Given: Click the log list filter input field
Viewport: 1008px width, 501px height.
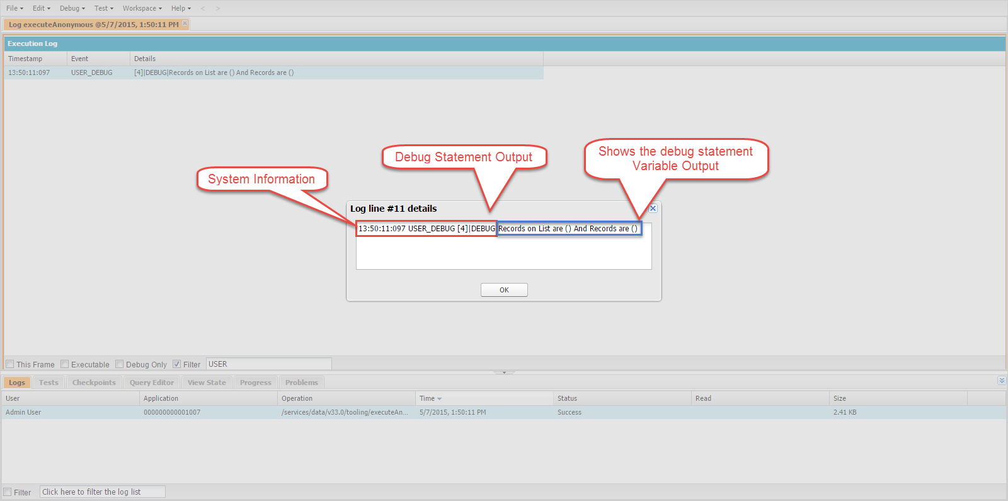Looking at the screenshot, I should [x=103, y=492].
